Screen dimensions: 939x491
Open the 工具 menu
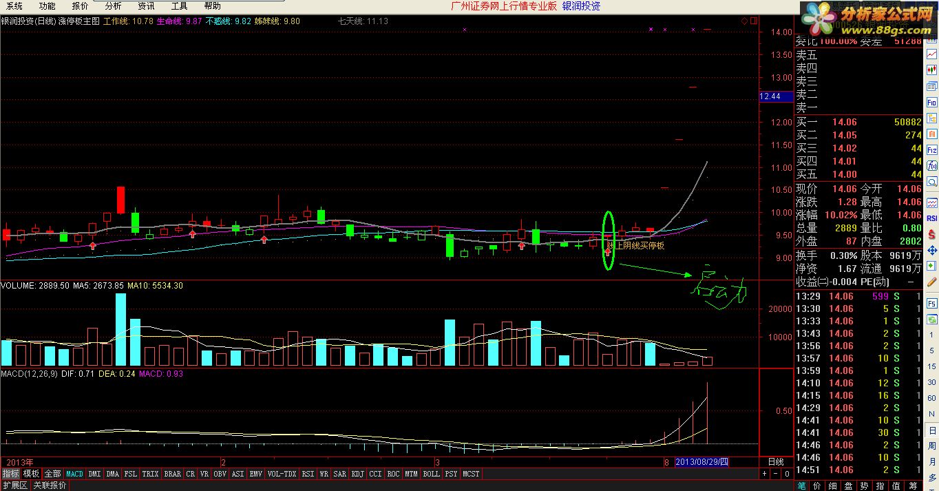click(179, 6)
